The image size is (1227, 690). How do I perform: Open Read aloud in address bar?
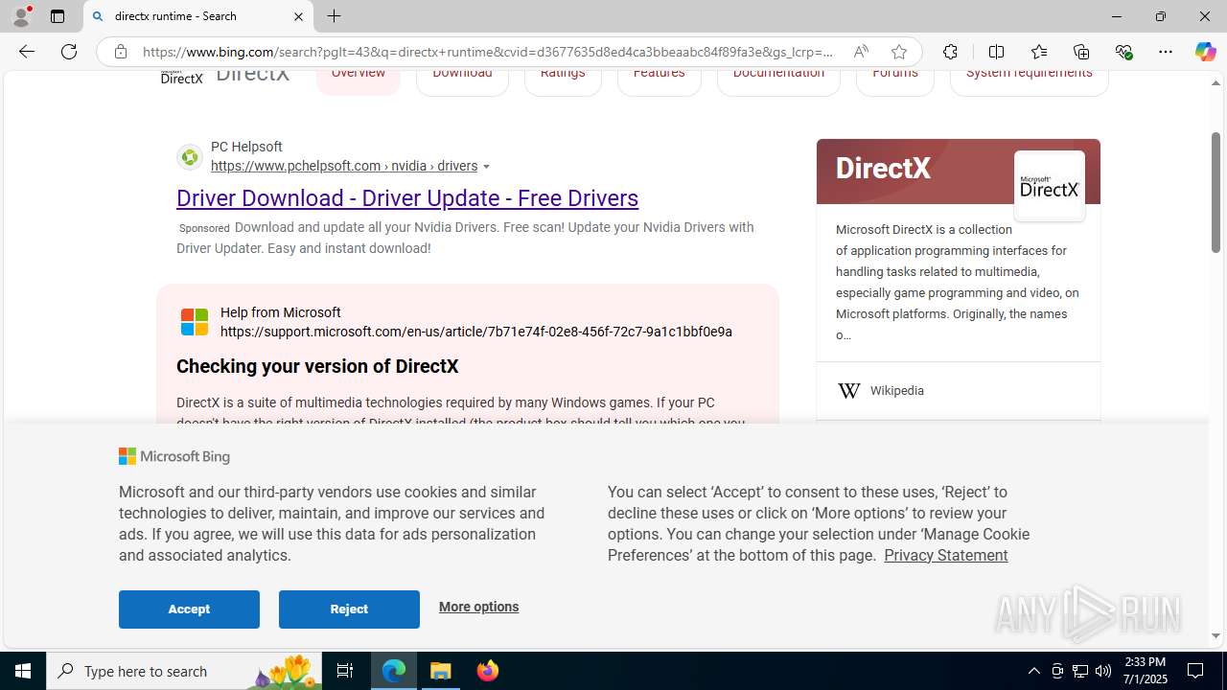click(x=861, y=52)
